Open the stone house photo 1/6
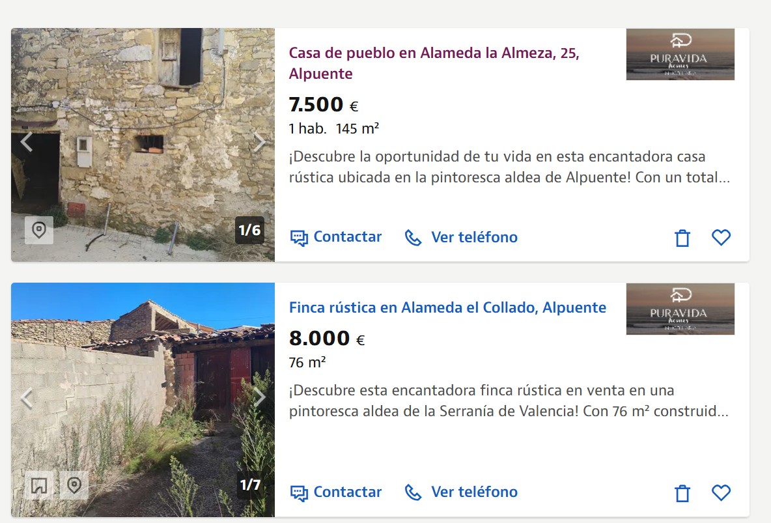771x523 pixels. click(143, 145)
